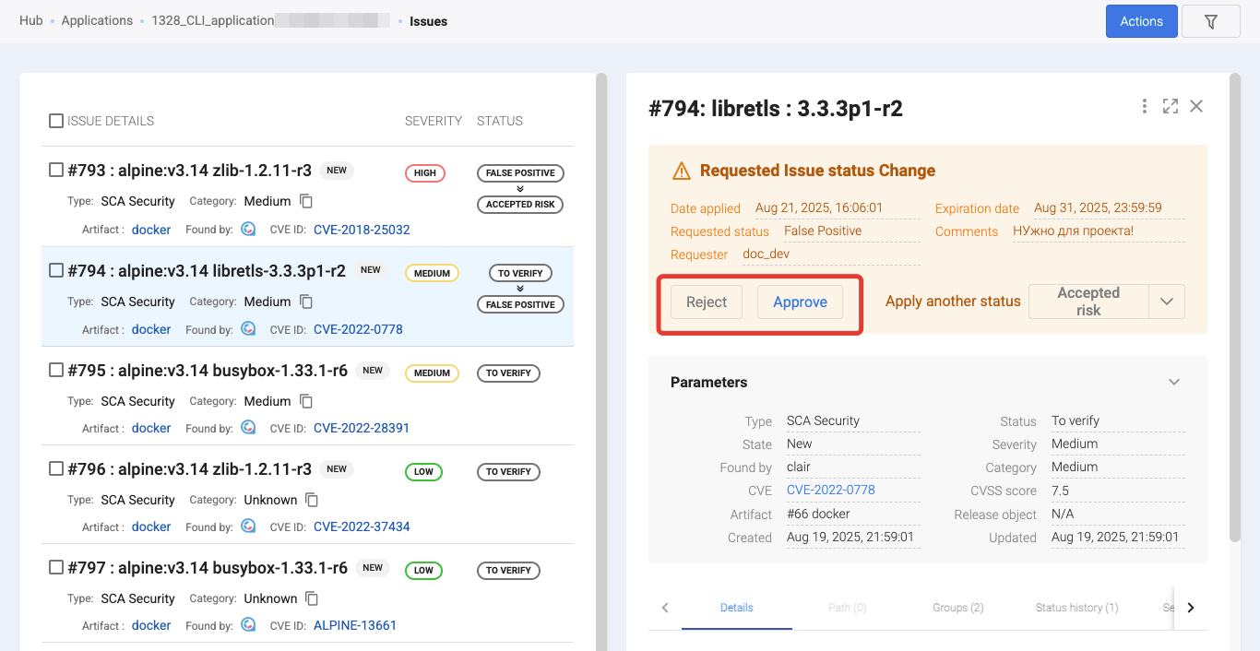Click the copy icon in issue #797
This screenshot has width=1260, height=651.
(312, 598)
